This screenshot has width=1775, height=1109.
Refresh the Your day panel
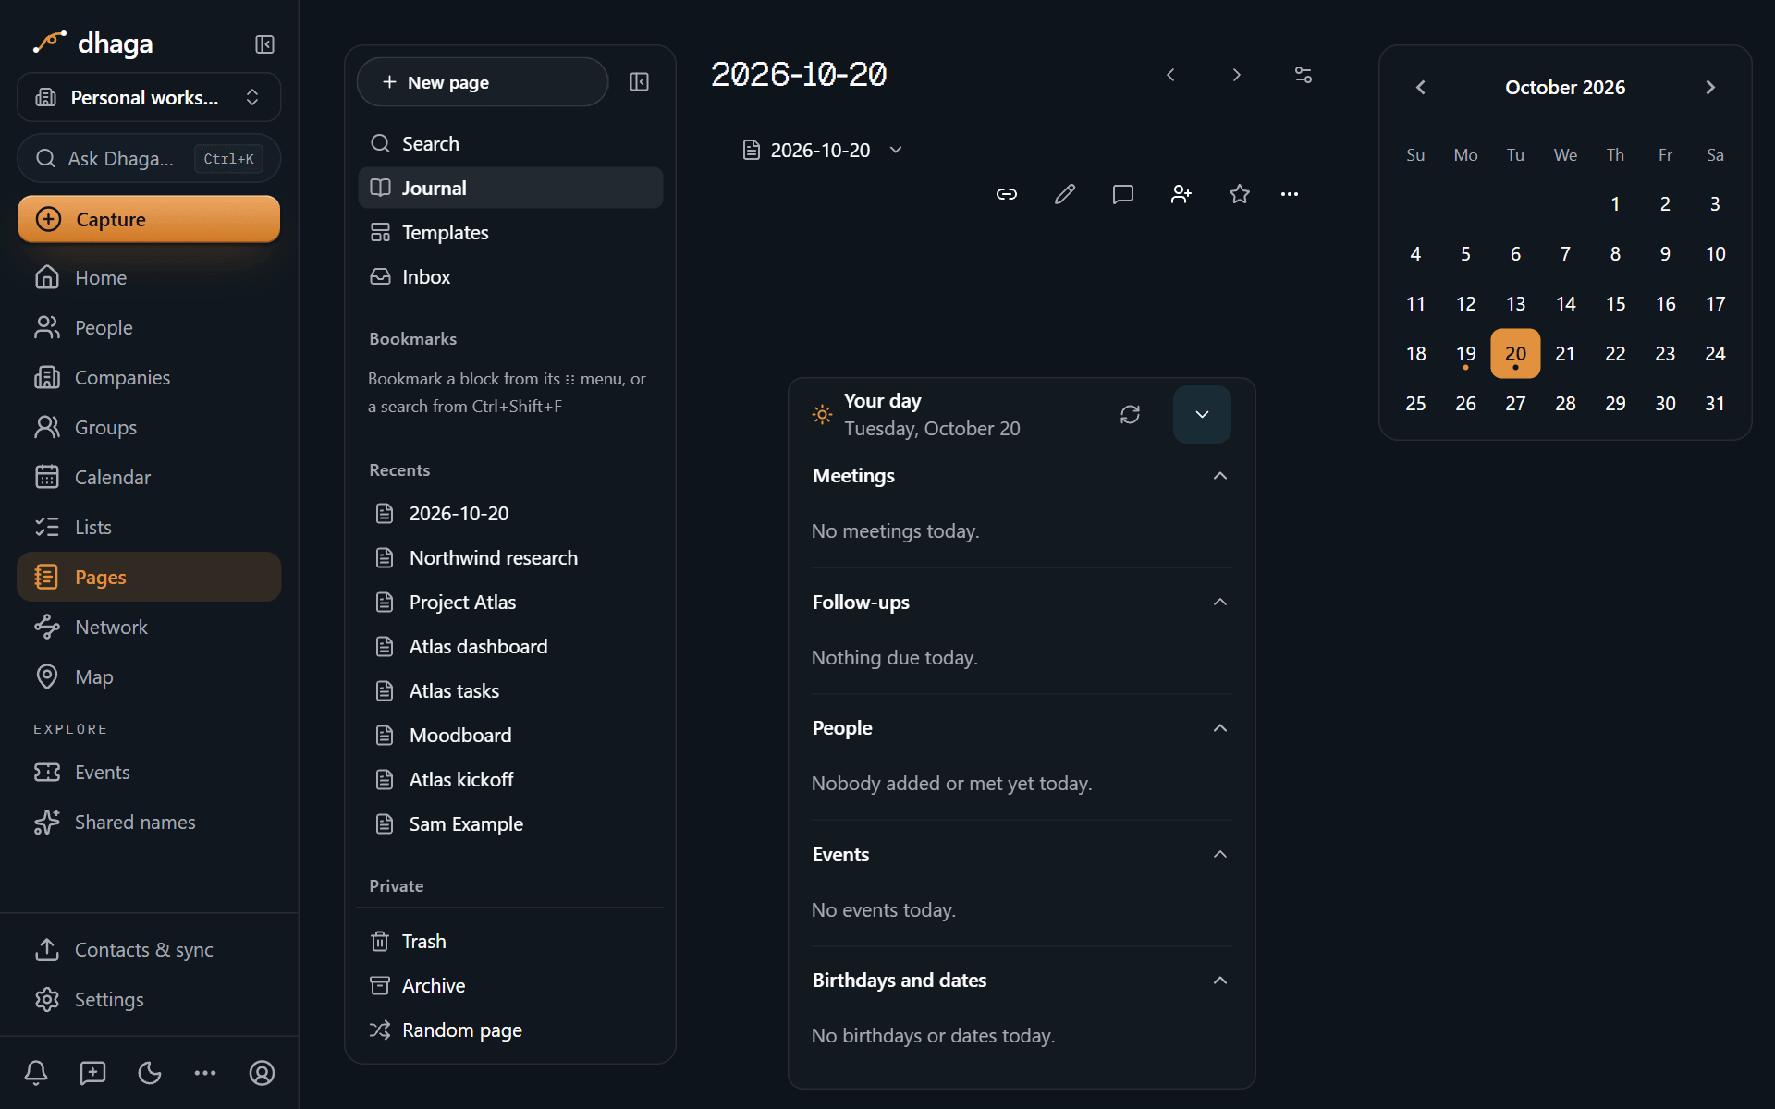pos(1130,415)
